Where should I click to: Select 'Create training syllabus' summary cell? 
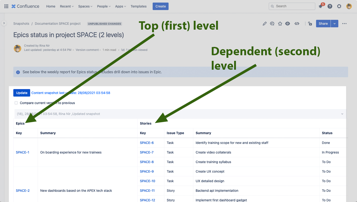[213, 162]
